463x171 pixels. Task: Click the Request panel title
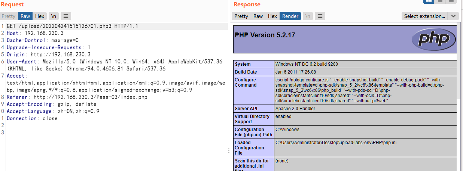(x=12, y=4)
